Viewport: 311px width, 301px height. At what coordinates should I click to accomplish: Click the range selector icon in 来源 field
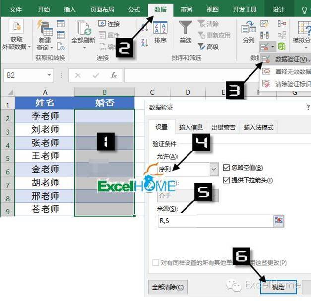(x=278, y=220)
